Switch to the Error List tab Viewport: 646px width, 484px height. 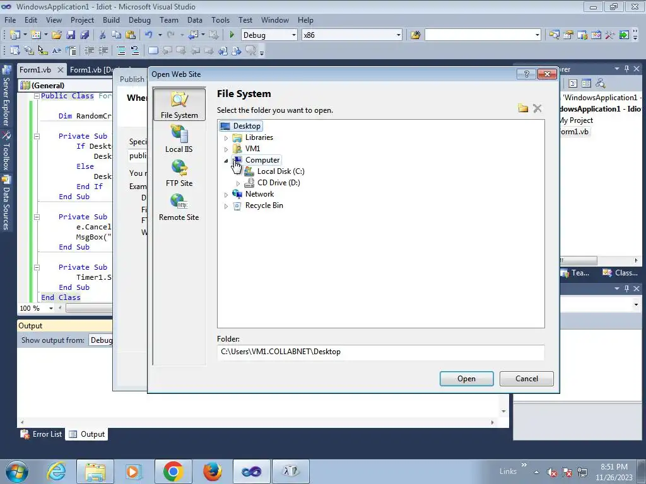pos(42,434)
